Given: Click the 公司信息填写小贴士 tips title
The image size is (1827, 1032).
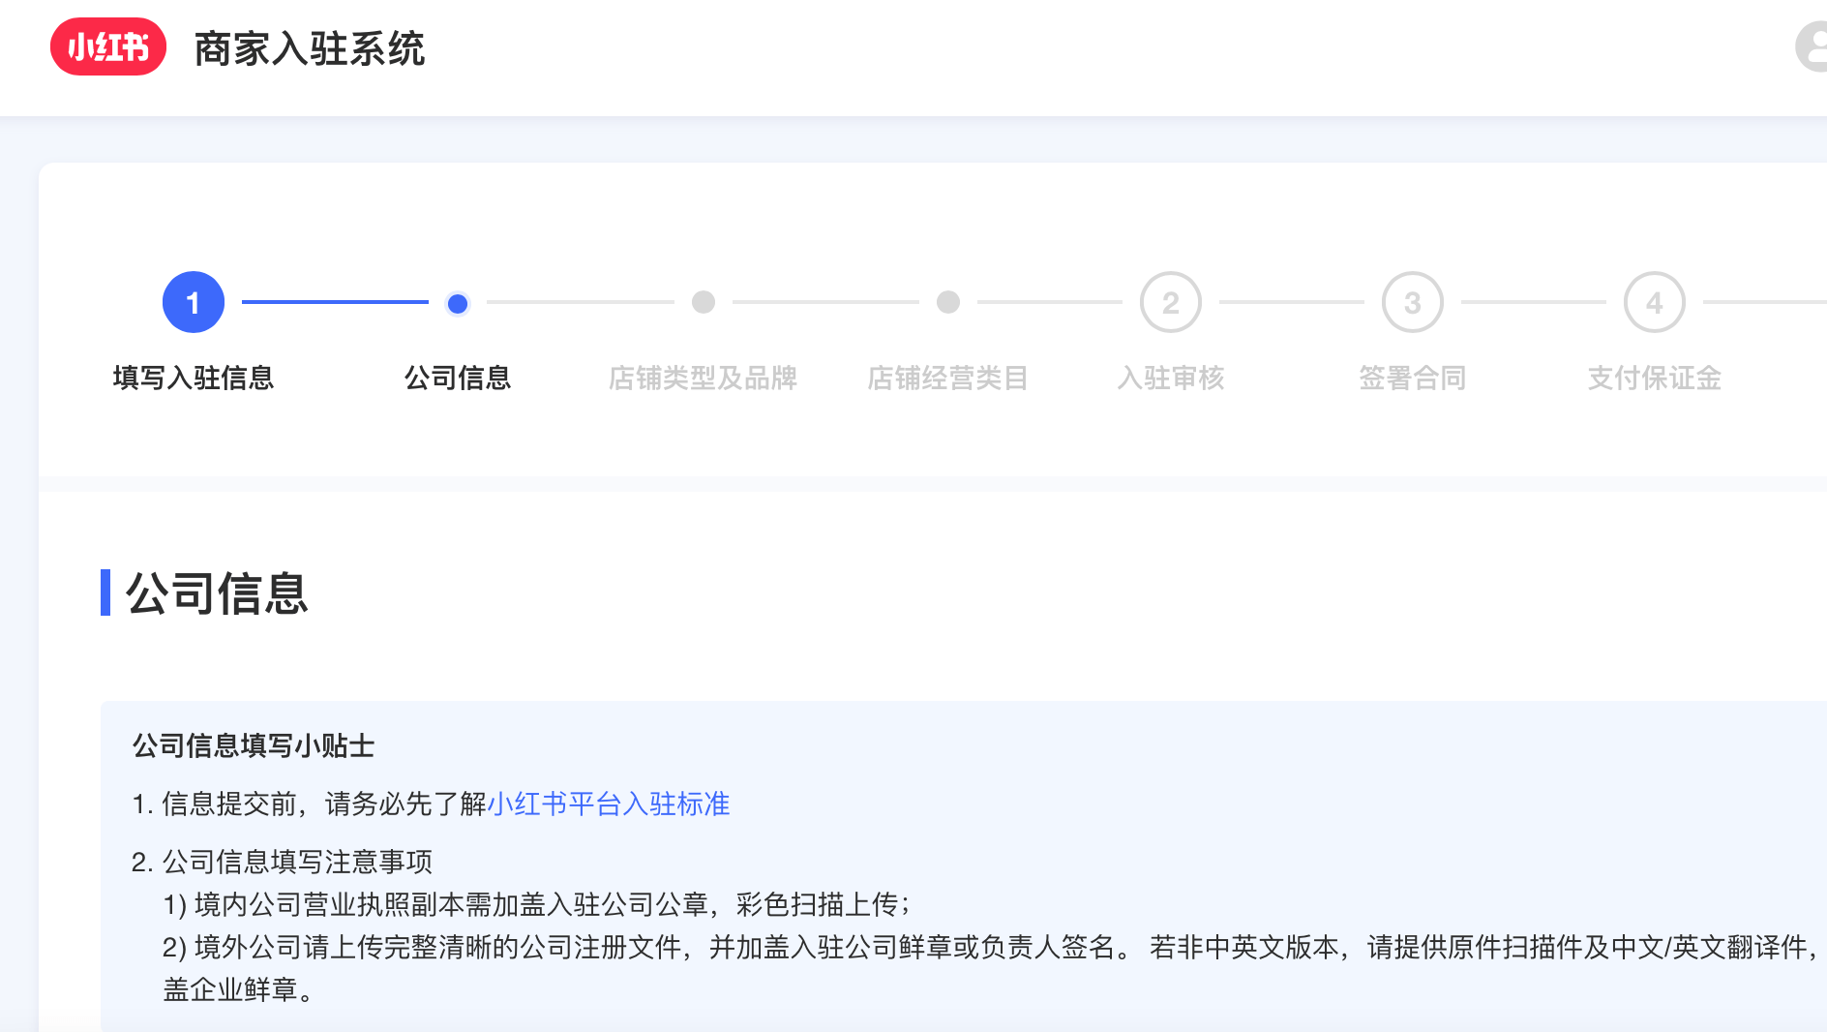Looking at the screenshot, I should point(254,745).
